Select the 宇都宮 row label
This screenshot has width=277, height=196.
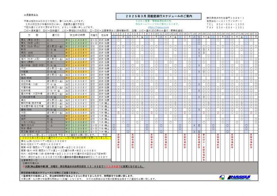click(33, 72)
